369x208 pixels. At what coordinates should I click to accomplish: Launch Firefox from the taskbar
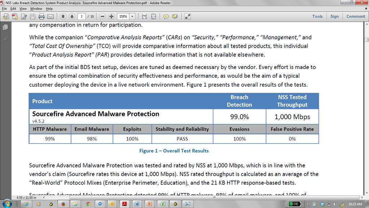tap(63, 204)
